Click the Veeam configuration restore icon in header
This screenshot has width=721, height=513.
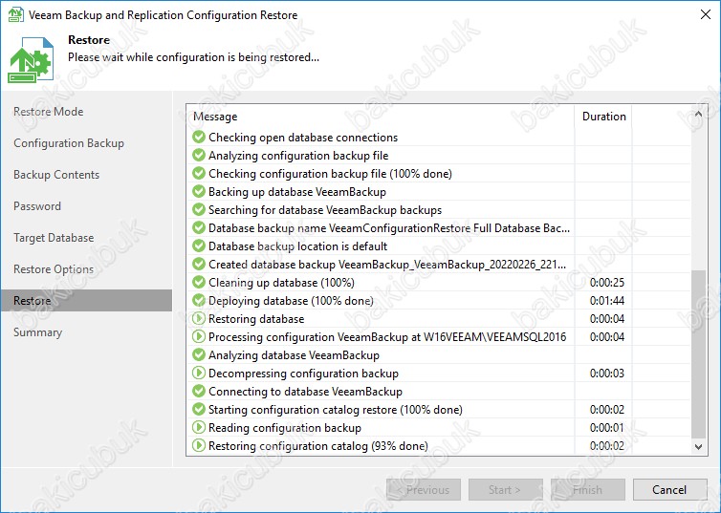pos(31,59)
